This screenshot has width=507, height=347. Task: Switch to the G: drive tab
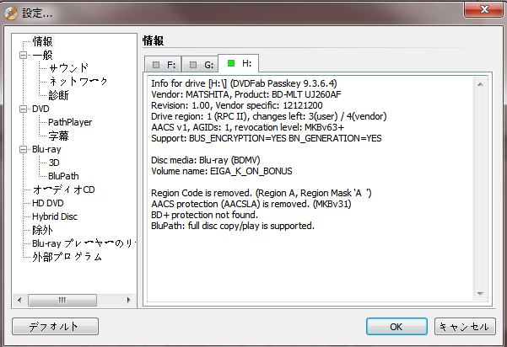(x=200, y=65)
